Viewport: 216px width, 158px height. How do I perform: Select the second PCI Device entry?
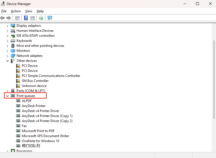30,71
